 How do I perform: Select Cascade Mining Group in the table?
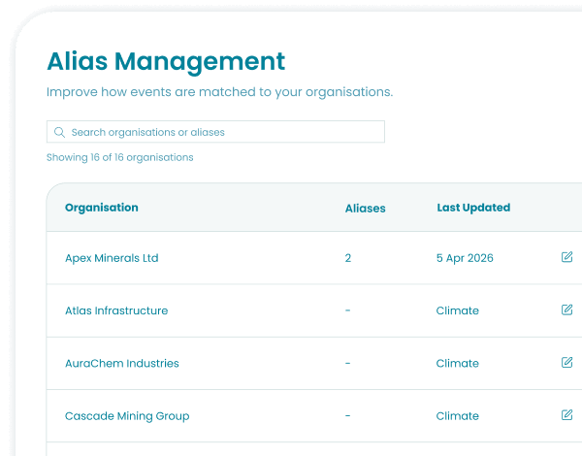click(127, 416)
